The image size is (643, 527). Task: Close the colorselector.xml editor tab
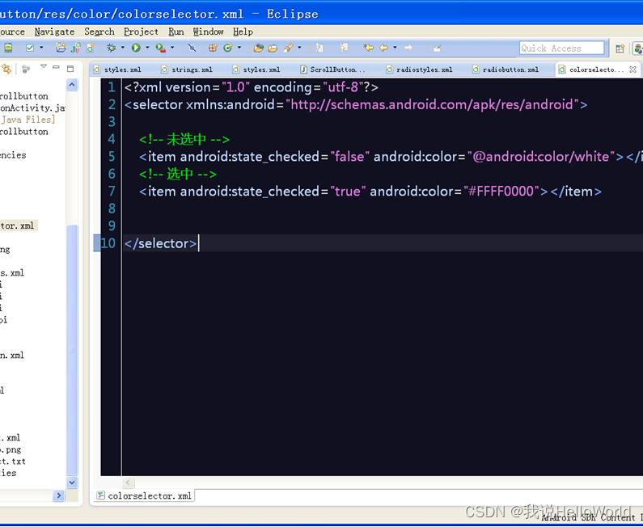632,70
